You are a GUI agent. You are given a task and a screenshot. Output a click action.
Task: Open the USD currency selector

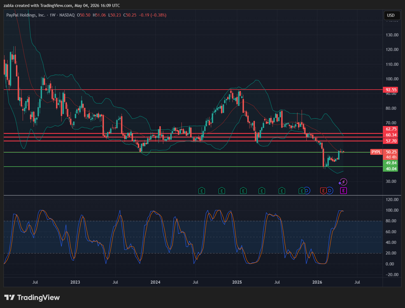[x=391, y=15]
